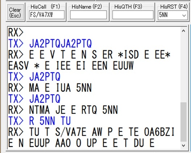The width and height of the screenshot is (191, 153).
Task: Click the scroll up arrow in log pane
Action: click(183, 31)
